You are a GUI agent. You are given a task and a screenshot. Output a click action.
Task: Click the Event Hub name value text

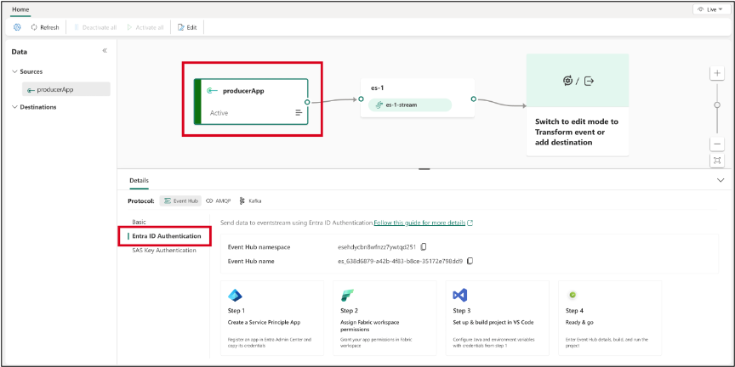click(x=400, y=261)
